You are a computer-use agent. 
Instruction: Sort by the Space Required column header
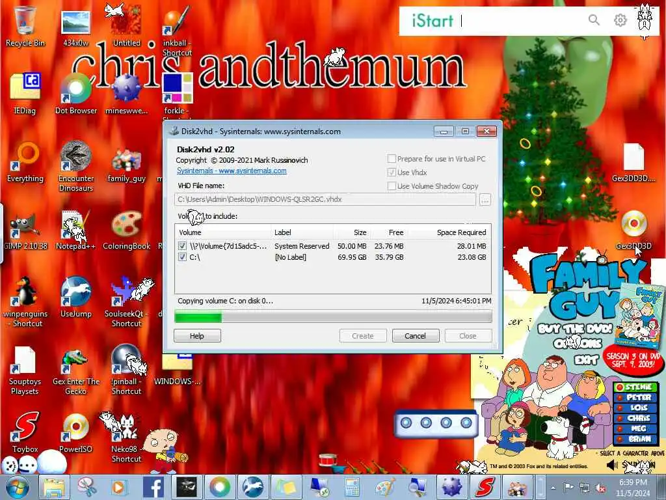point(449,232)
